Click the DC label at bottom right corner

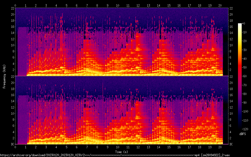click(x=231, y=144)
